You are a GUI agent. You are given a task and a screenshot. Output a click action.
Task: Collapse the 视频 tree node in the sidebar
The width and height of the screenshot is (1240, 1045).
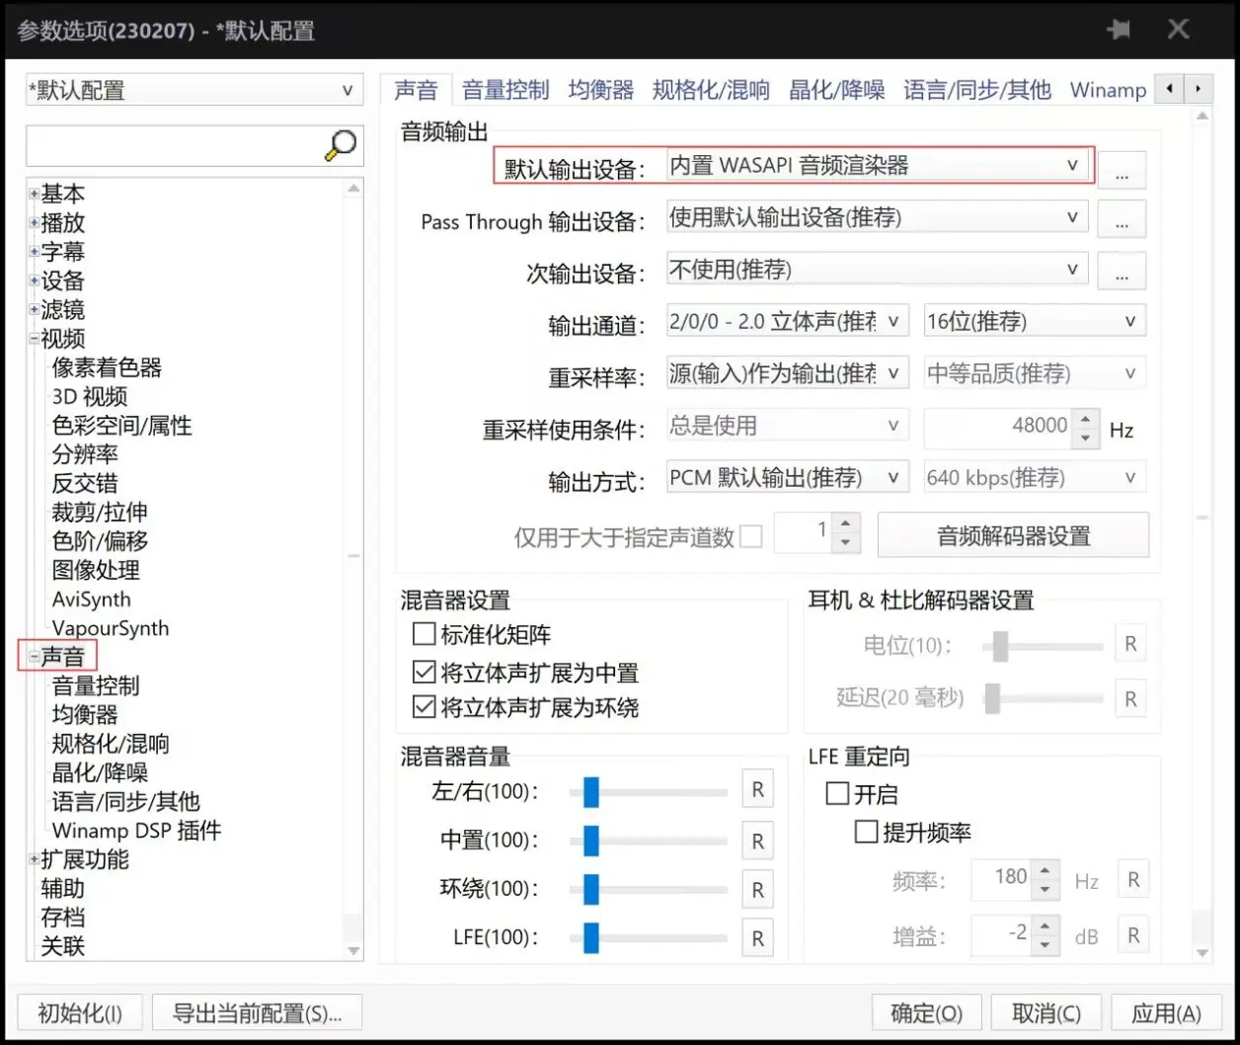pyautogui.click(x=33, y=338)
